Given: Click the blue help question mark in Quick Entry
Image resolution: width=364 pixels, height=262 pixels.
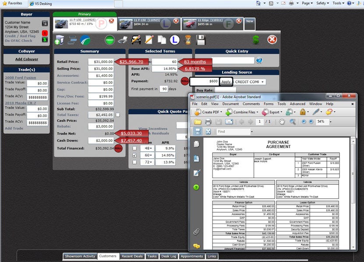Looking at the screenshot, I should coord(259,60).
